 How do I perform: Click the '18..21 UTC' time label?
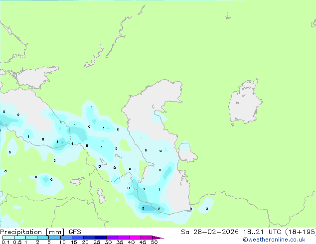point(262,232)
